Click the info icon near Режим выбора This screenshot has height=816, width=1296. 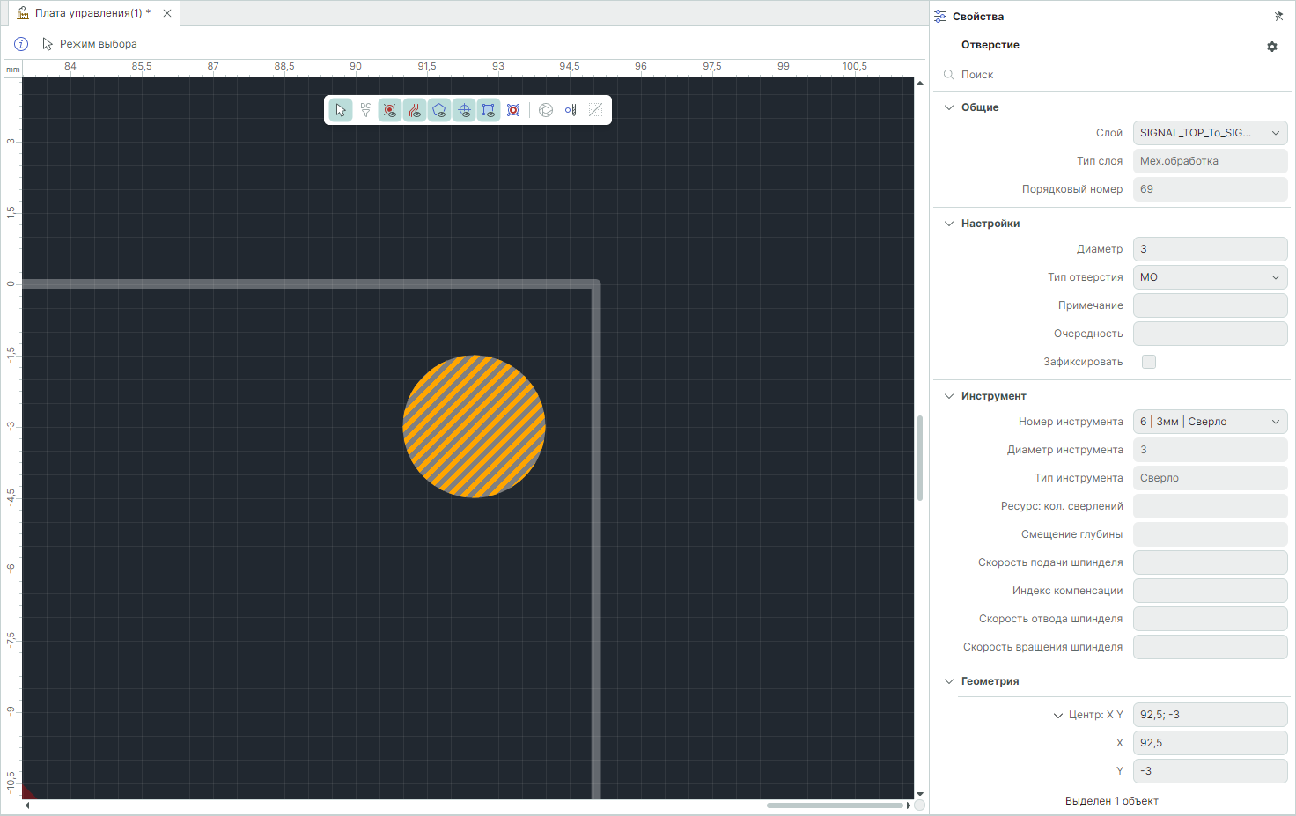(x=21, y=44)
